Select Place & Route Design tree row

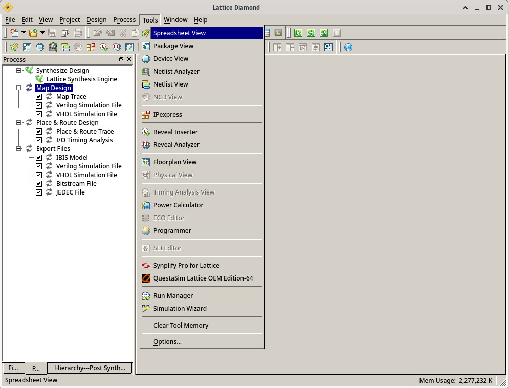[x=67, y=123]
